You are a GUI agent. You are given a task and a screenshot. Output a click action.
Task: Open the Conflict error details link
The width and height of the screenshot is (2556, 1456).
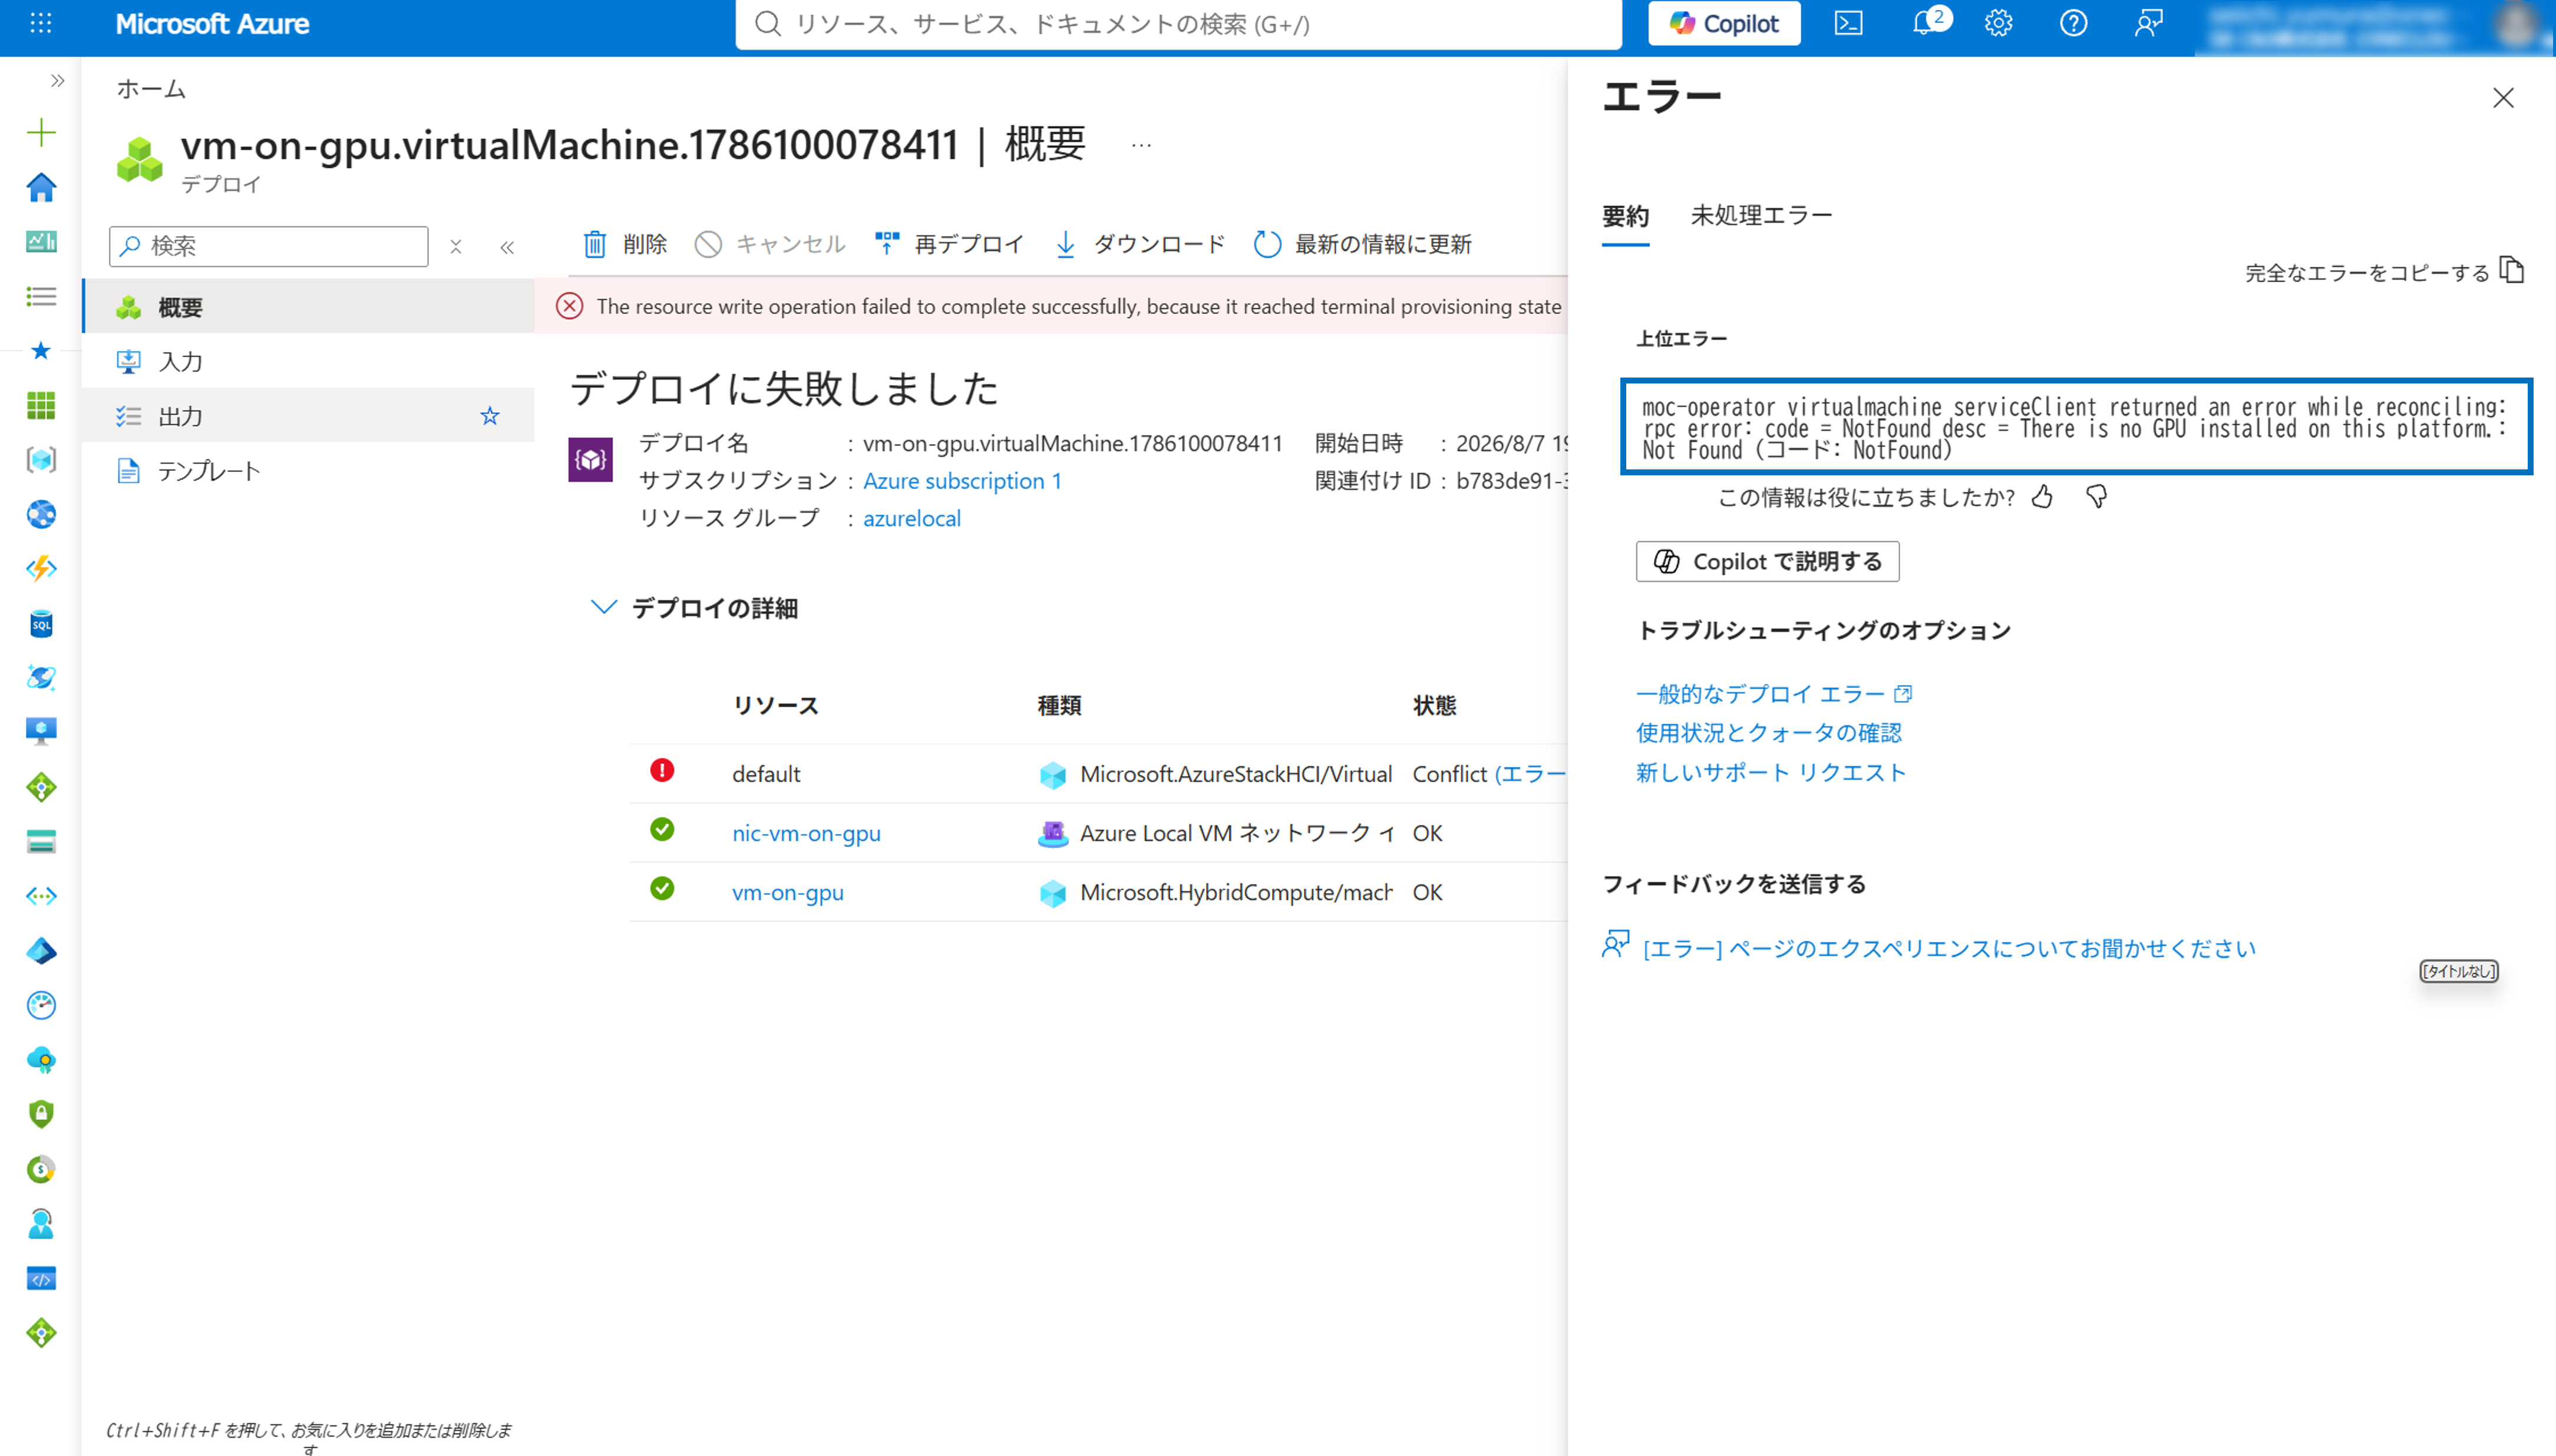pos(1530,774)
